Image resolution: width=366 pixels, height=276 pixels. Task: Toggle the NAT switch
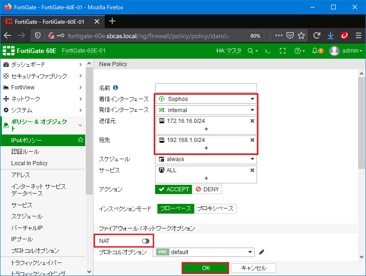[x=146, y=241]
